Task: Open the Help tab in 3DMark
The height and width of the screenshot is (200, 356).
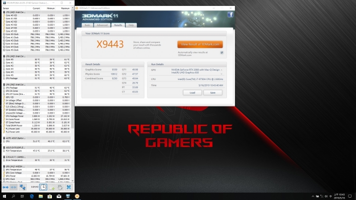Action: click(x=131, y=25)
